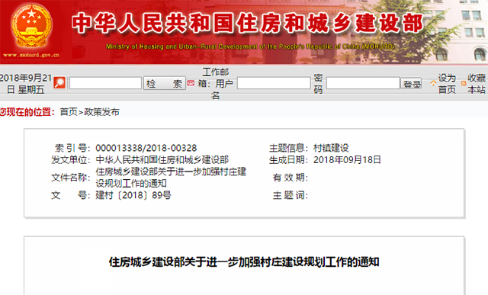The width and height of the screenshot is (488, 295).
Task: Click the 设为首页 link
Action: tap(447, 84)
